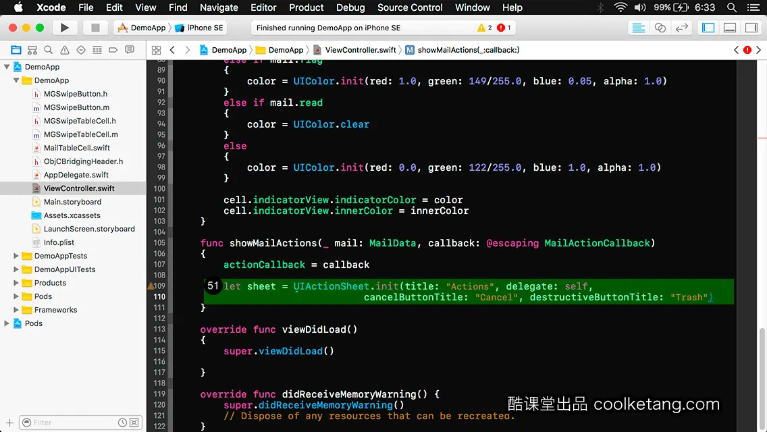Screen dimensions: 767x432
Task: Filter by source-controlled files
Action: pyautogui.click(x=134, y=423)
